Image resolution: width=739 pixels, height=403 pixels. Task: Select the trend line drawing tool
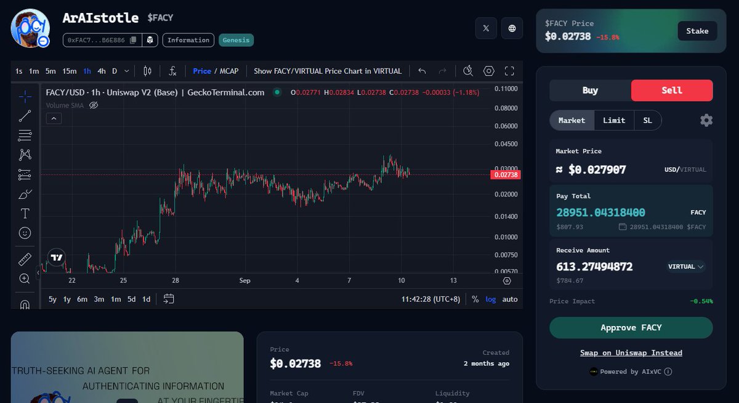pyautogui.click(x=25, y=115)
